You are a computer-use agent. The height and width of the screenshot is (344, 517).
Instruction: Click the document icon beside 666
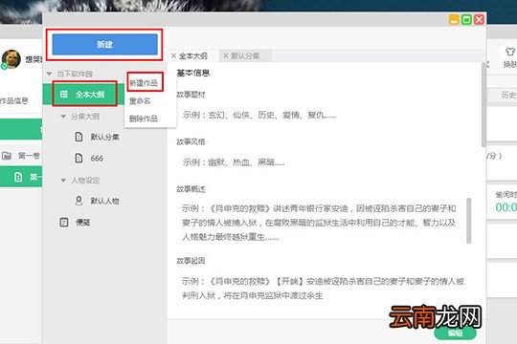tap(79, 158)
